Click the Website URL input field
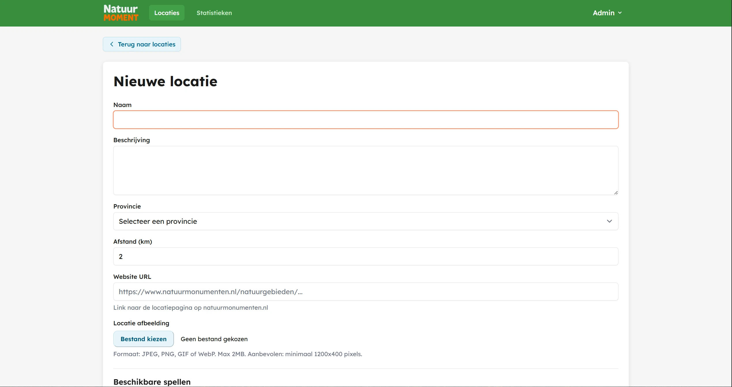This screenshot has height=387, width=732. [365, 292]
